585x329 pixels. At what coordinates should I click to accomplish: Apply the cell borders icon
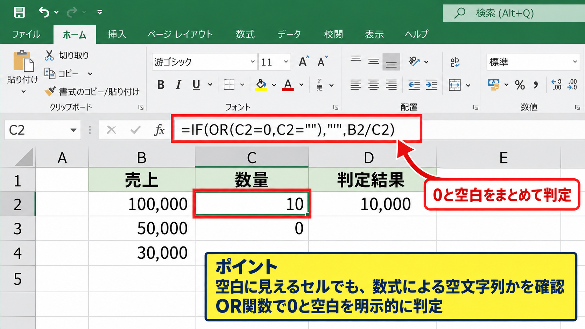coord(229,84)
